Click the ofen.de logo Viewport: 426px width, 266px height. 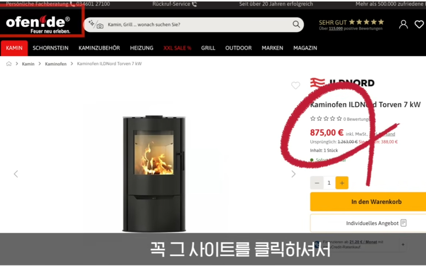pos(38,24)
